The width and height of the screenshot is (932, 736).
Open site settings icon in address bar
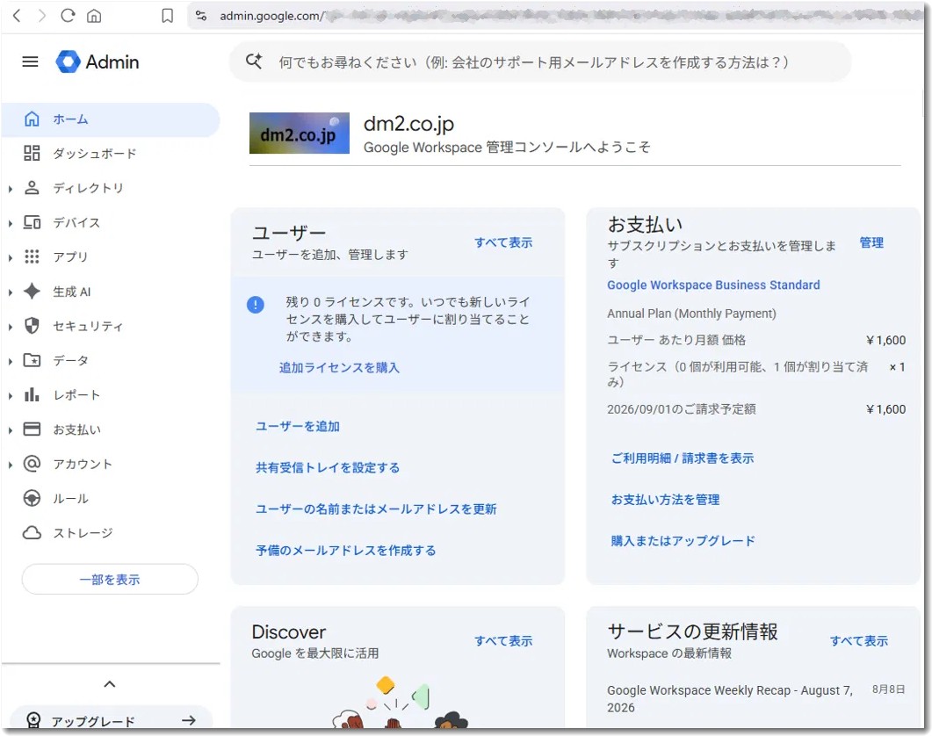201,16
